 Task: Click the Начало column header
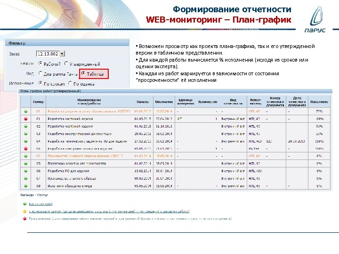[143, 102]
